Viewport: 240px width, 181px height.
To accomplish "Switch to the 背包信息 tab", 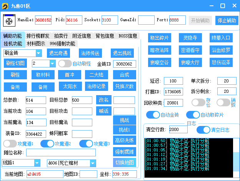I will click(x=105, y=36).
